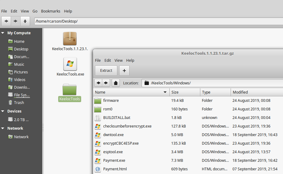Select the firmware folder in the archive

coord(111,101)
